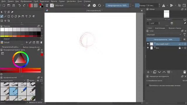
Task: Select the freehand brush tool
Action: tap(2, 16)
